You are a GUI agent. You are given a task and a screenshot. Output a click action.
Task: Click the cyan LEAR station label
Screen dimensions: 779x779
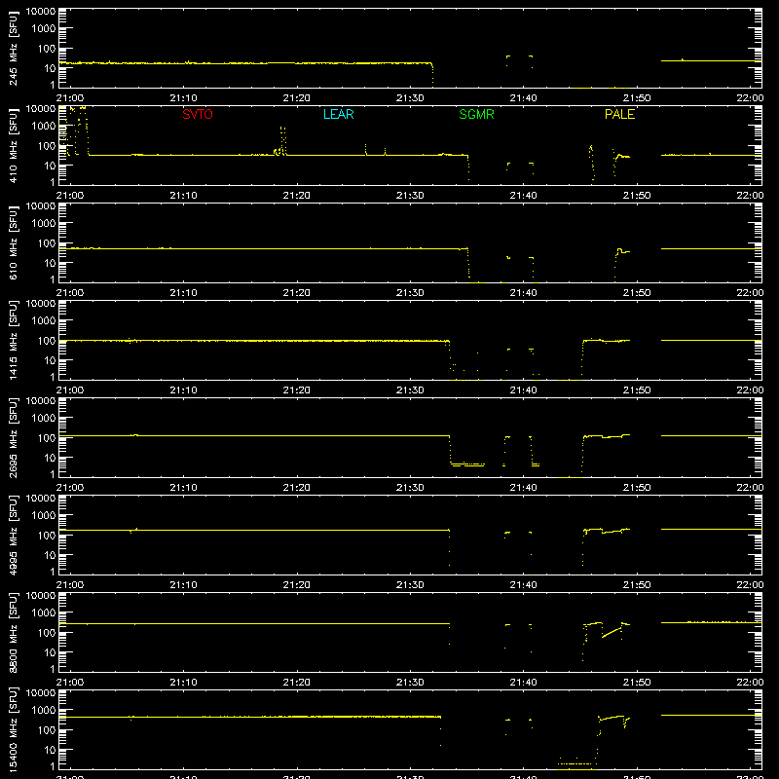click(338, 114)
